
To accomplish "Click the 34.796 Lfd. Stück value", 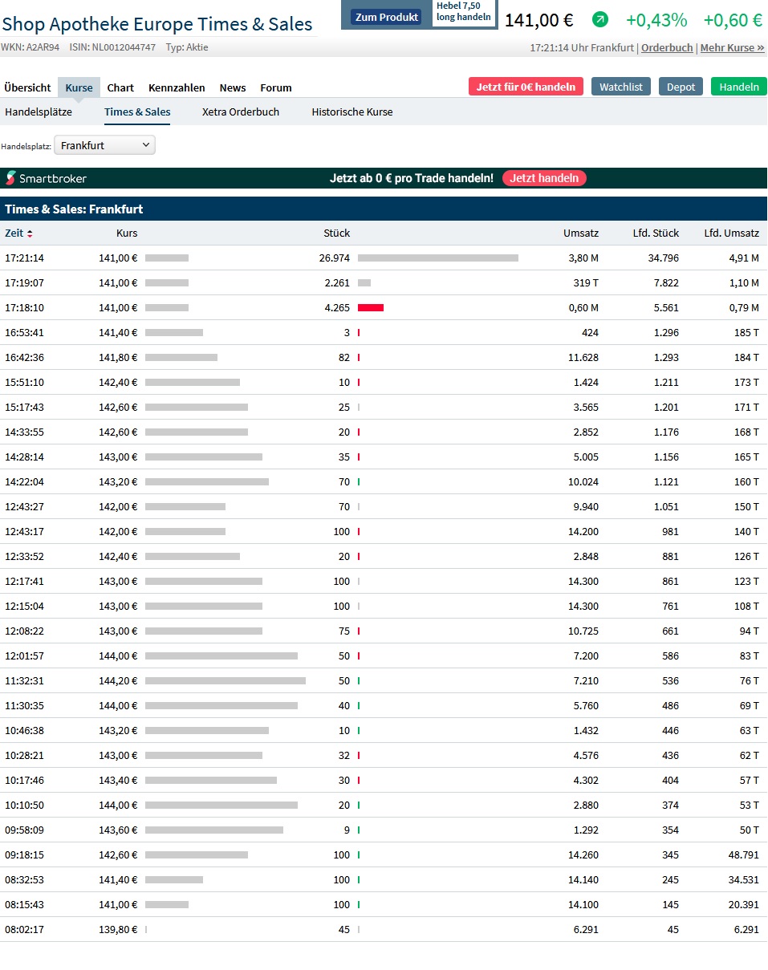I will [664, 258].
